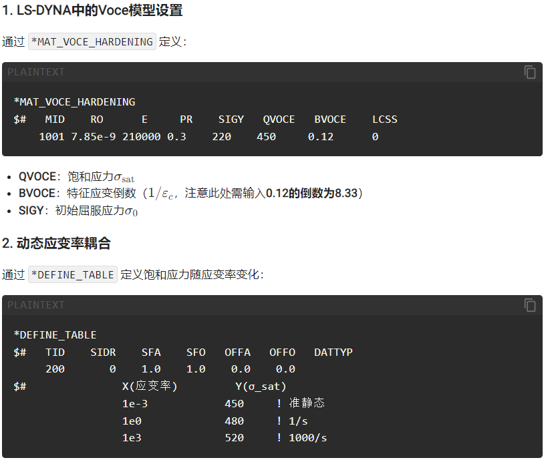This screenshot has height=462, width=550.
Task: Click the heading "1. LS-DYNA中的Voce模型设置"
Action: point(92,11)
